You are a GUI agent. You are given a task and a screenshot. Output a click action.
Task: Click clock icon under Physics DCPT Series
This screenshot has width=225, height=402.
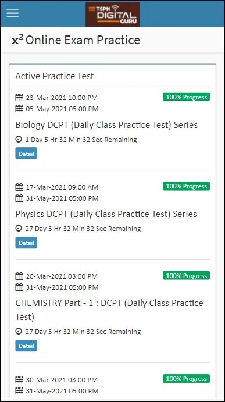[19, 229]
